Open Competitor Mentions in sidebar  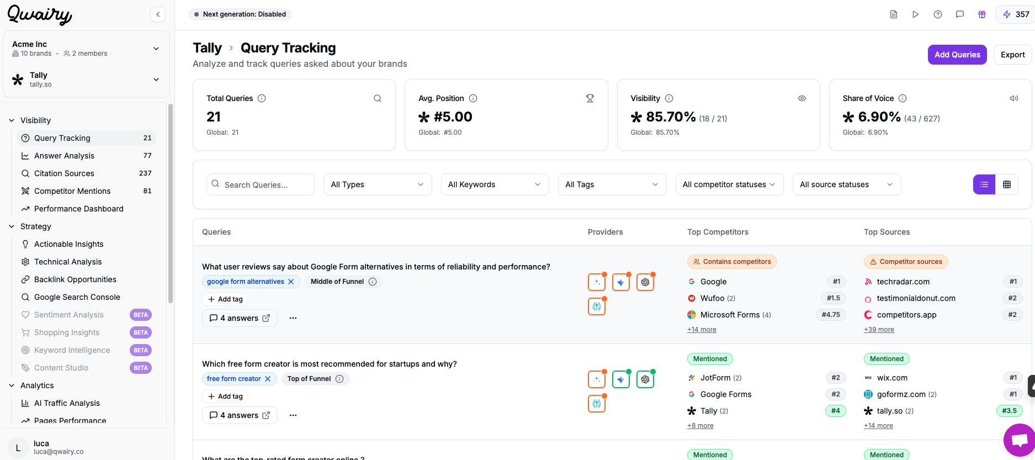[86, 191]
